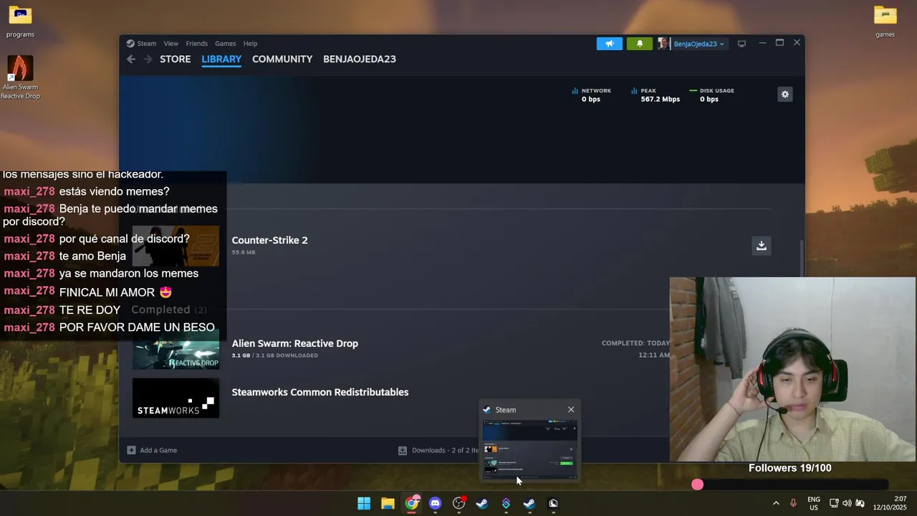Open OBS Studio from the taskbar
Image resolution: width=917 pixels, height=516 pixels.
coord(458,503)
